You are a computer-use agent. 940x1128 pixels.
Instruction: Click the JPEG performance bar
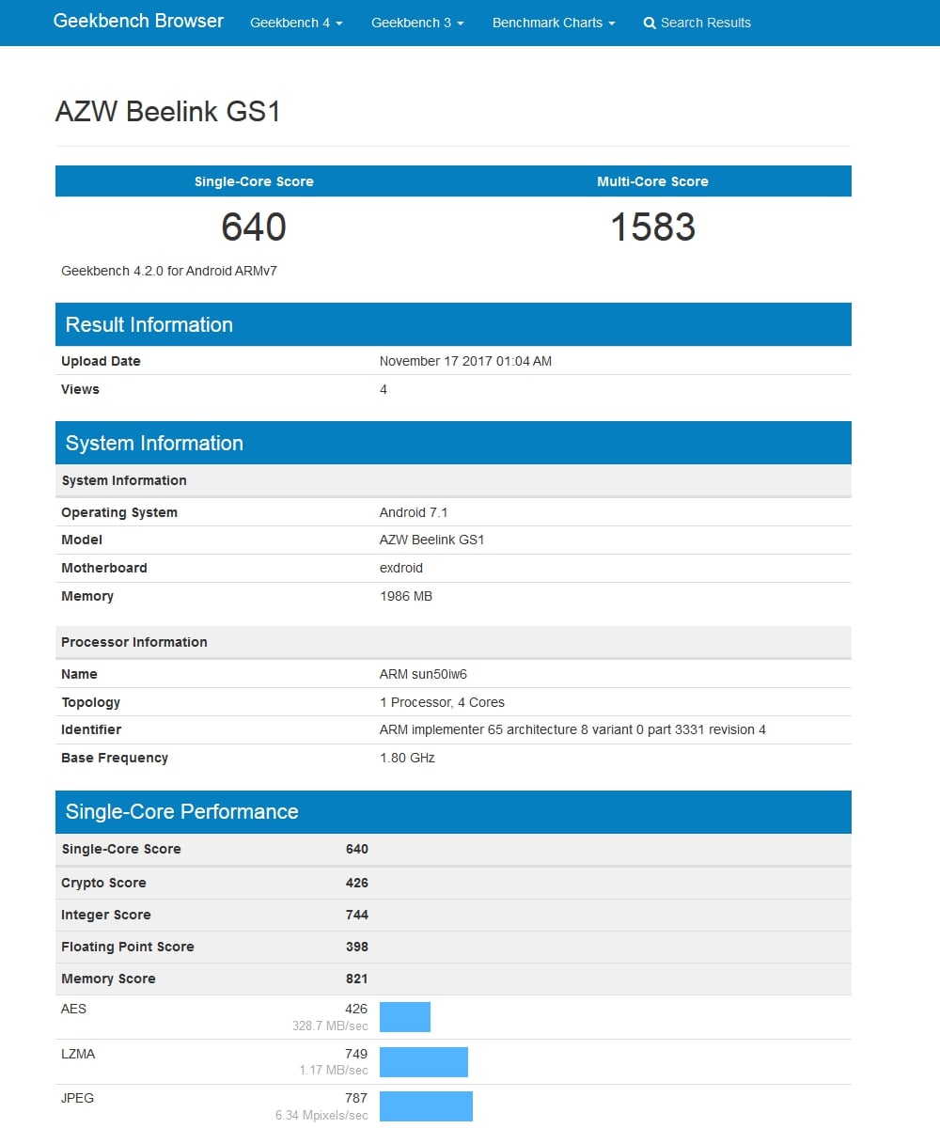[426, 1105]
